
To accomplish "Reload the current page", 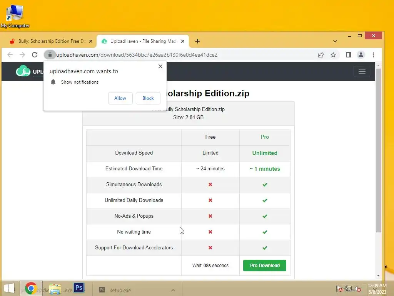I will coord(35,55).
